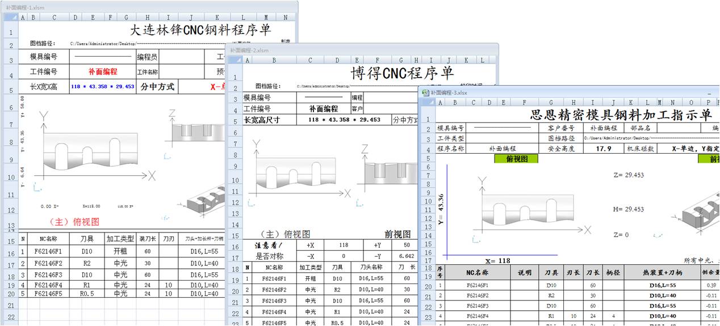This screenshot has height=326, width=720.
Task: Select row 22 header in 补面编程-1.xlsm
Action: tap(11, 316)
